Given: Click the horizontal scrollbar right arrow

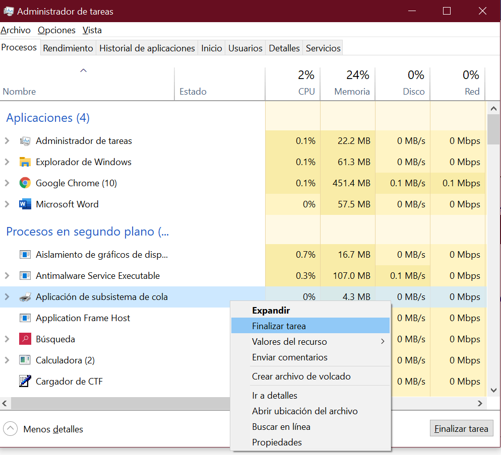Looking at the screenshot, I should [480, 403].
